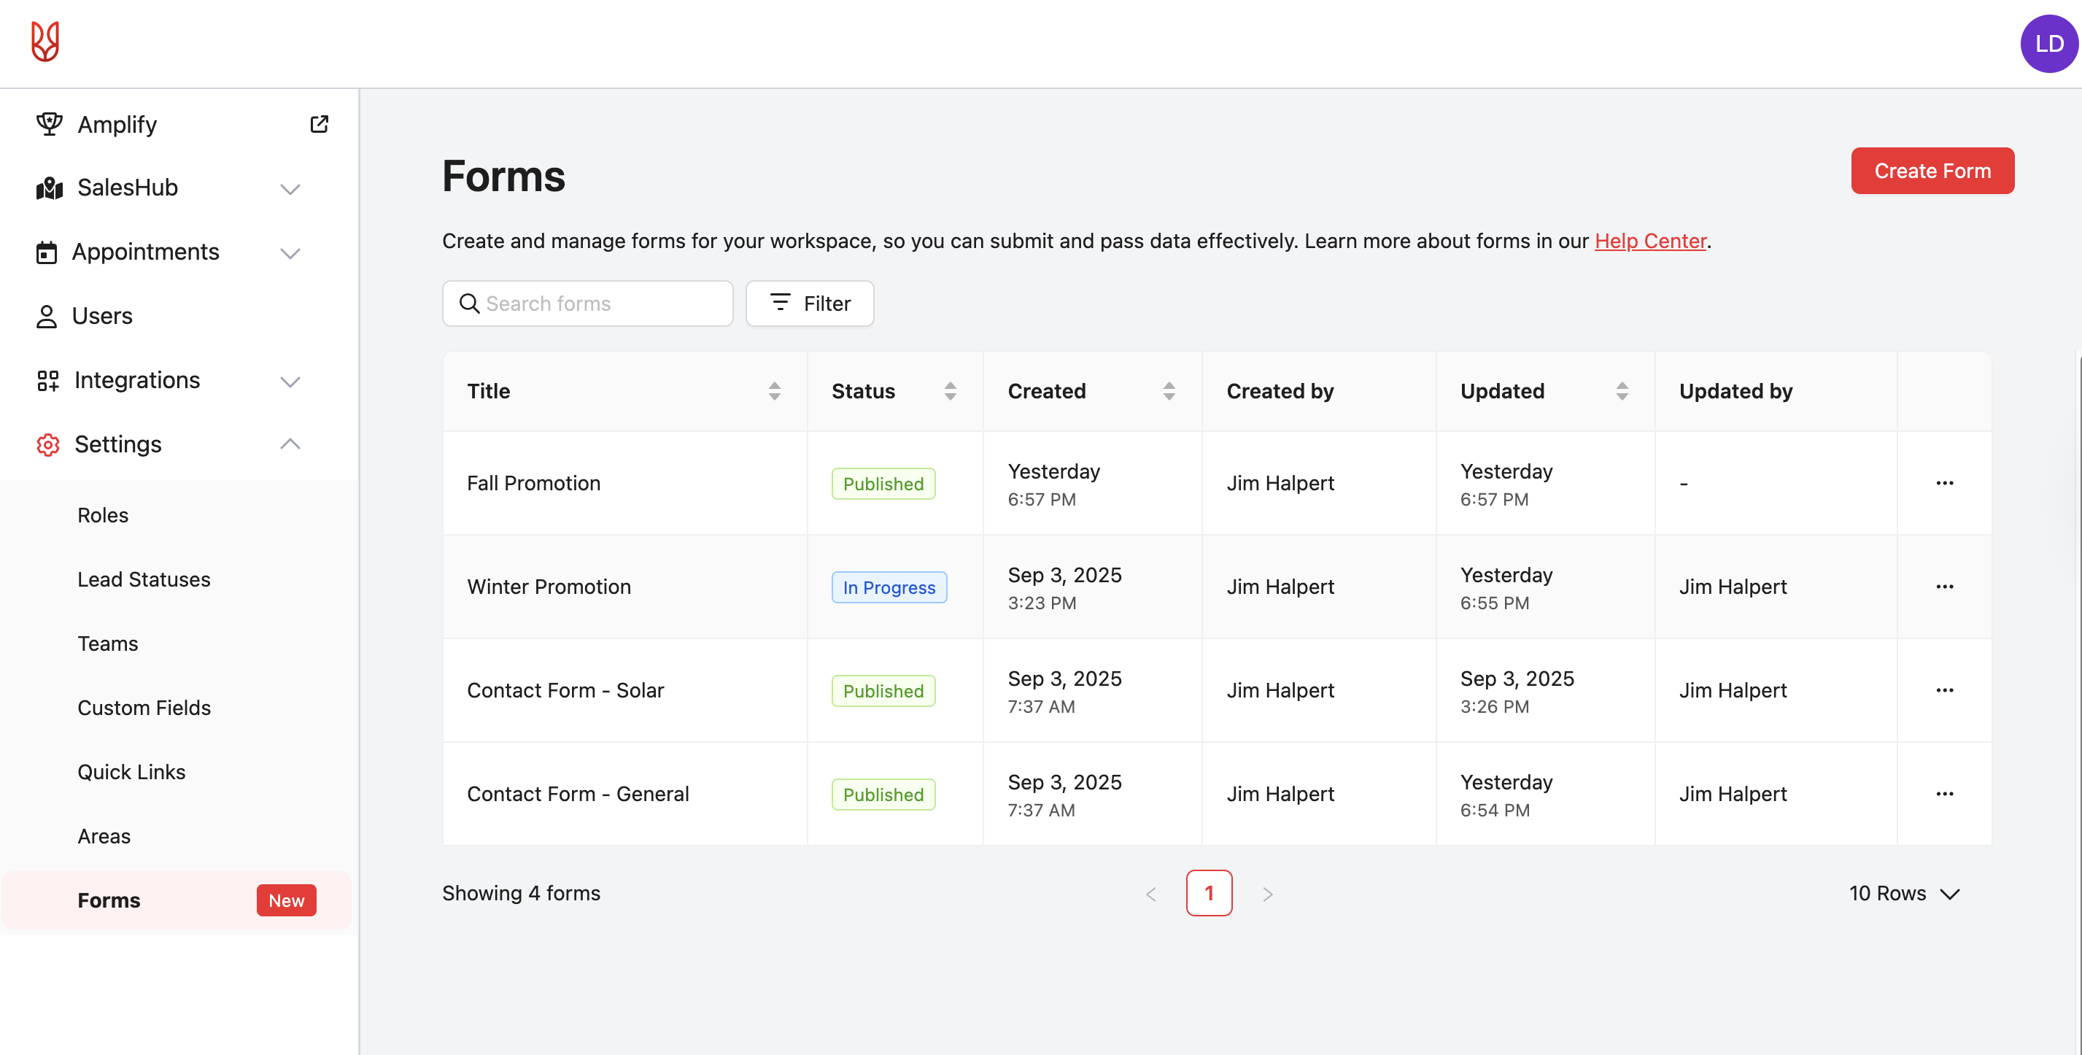The width and height of the screenshot is (2082, 1055).
Task: Focus the Search forms field
Action: 598,304
